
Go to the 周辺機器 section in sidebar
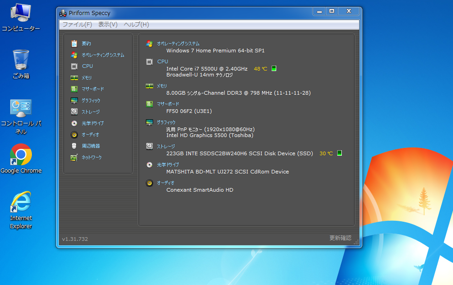pos(91,146)
